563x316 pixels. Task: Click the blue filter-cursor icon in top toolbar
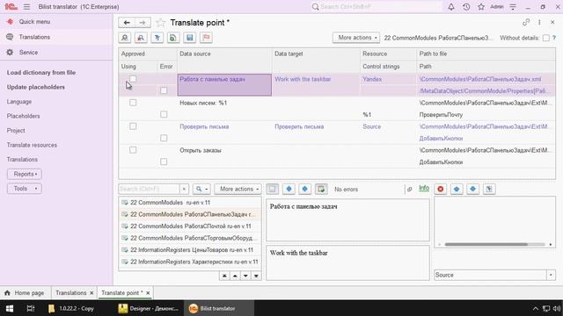tap(157, 38)
